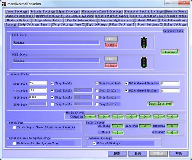Toggle Imap Enable checkbox next to IMAP Port field
192x160 pixels.
(53, 104)
